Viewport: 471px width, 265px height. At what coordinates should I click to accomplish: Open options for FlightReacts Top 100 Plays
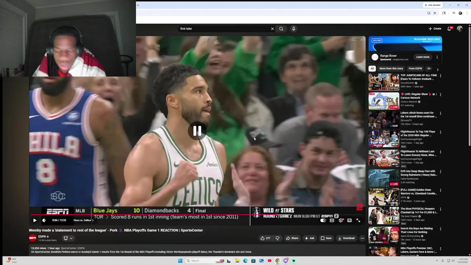pyautogui.click(x=440, y=132)
